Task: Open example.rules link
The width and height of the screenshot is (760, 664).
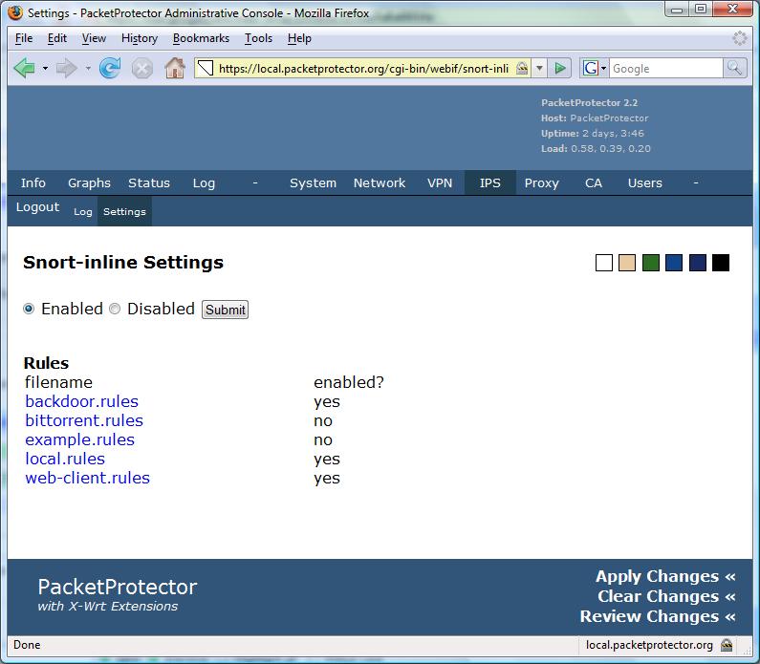Action: pos(79,439)
